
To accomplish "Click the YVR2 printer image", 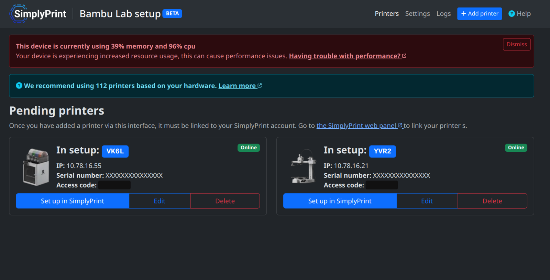I will 304,167.
